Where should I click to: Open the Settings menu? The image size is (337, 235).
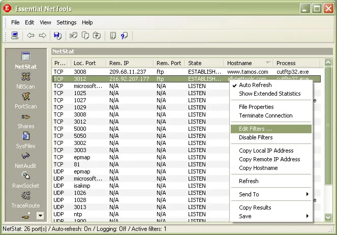pos(66,22)
